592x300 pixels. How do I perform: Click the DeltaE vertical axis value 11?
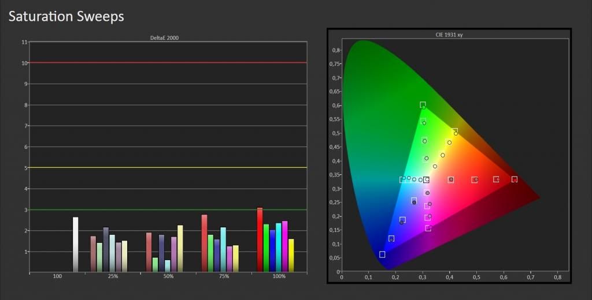click(x=24, y=42)
